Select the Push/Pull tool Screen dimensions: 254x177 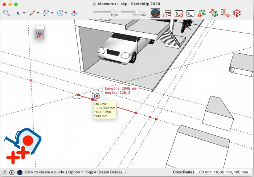[74, 13]
